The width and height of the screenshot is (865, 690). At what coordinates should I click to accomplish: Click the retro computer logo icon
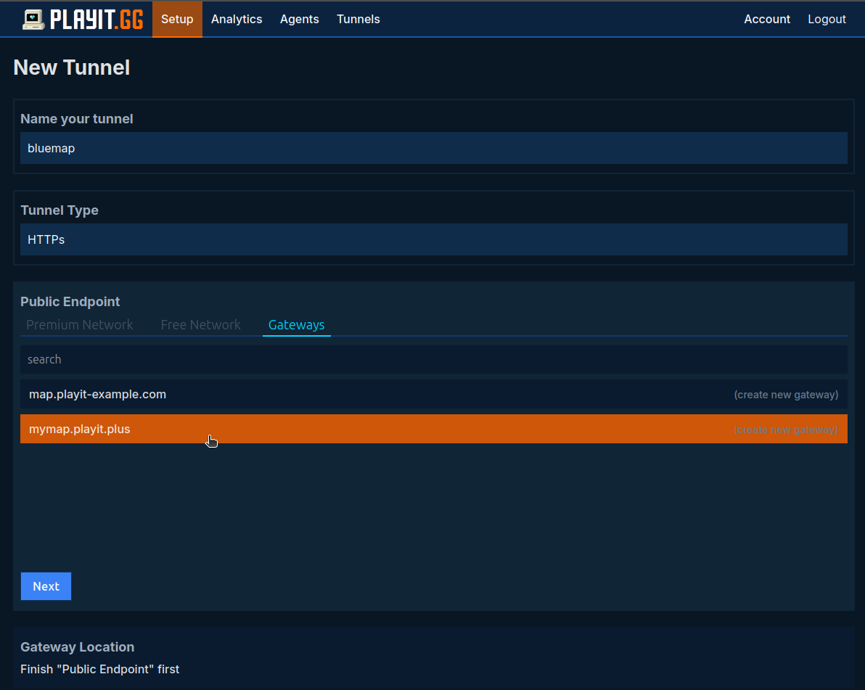click(33, 20)
